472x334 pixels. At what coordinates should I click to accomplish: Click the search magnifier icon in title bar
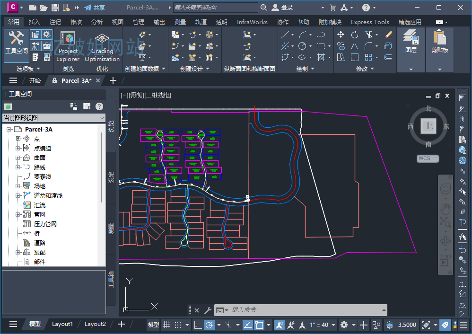point(264,8)
